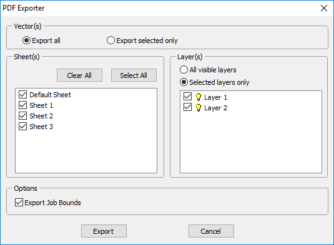Uncheck the Default Sheet checkbox
The width and height of the screenshot is (334, 245).
(x=23, y=95)
